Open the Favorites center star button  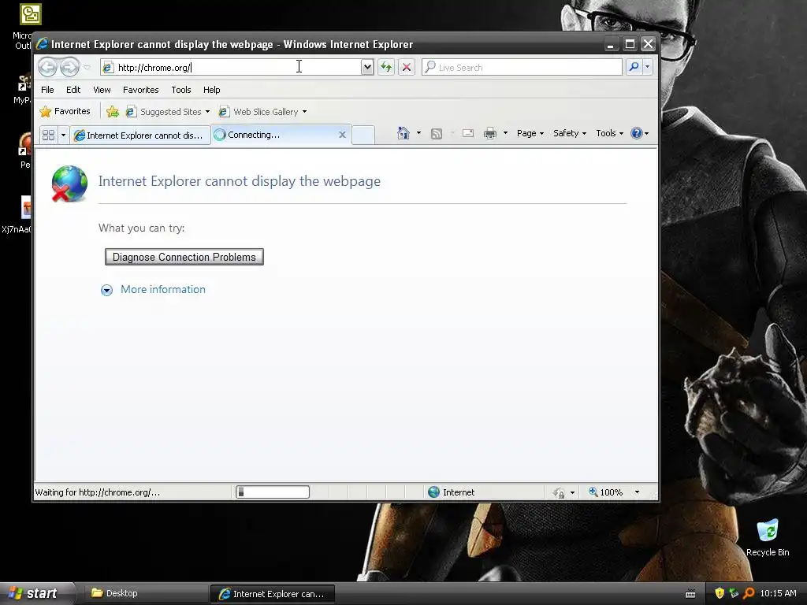(x=65, y=111)
